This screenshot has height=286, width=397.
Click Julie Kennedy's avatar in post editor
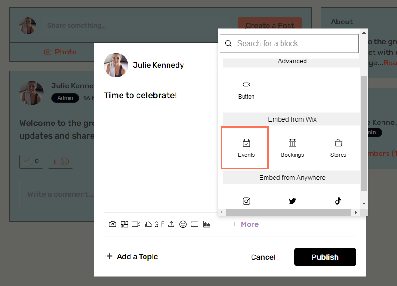pos(116,65)
